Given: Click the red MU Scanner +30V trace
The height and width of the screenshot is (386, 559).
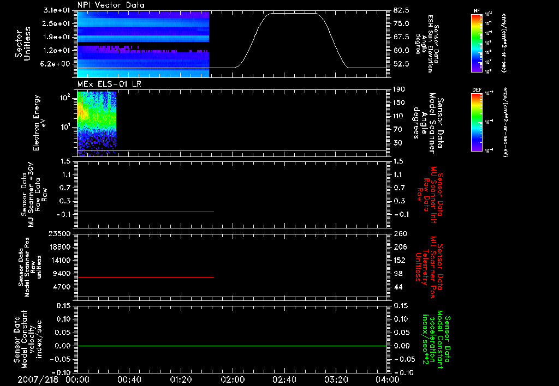Looking at the screenshot, I should tap(145, 211).
